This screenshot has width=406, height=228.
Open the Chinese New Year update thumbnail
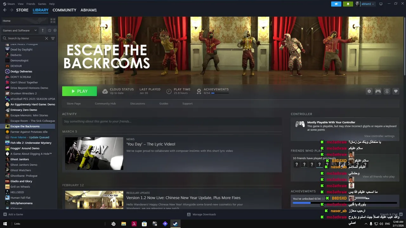point(94,199)
